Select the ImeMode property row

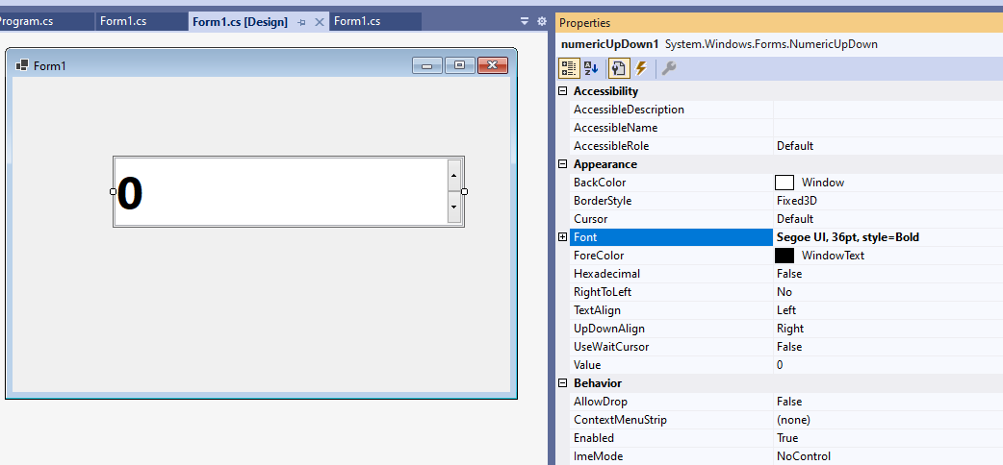786,456
